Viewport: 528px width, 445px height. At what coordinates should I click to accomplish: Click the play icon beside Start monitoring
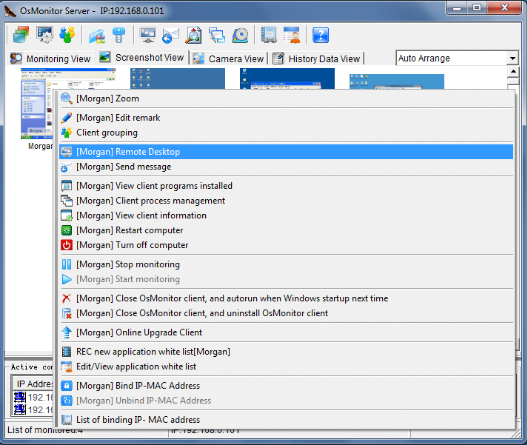click(x=67, y=278)
